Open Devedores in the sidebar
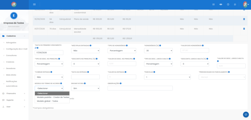The width and height of the screenshot is (251, 120). [11, 68]
